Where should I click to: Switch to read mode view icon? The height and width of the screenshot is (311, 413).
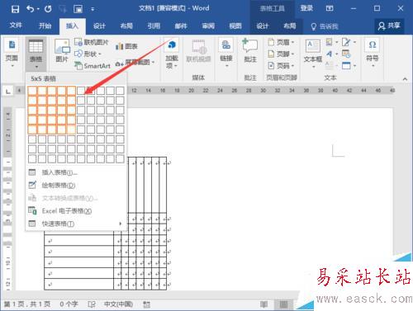[x=263, y=304]
